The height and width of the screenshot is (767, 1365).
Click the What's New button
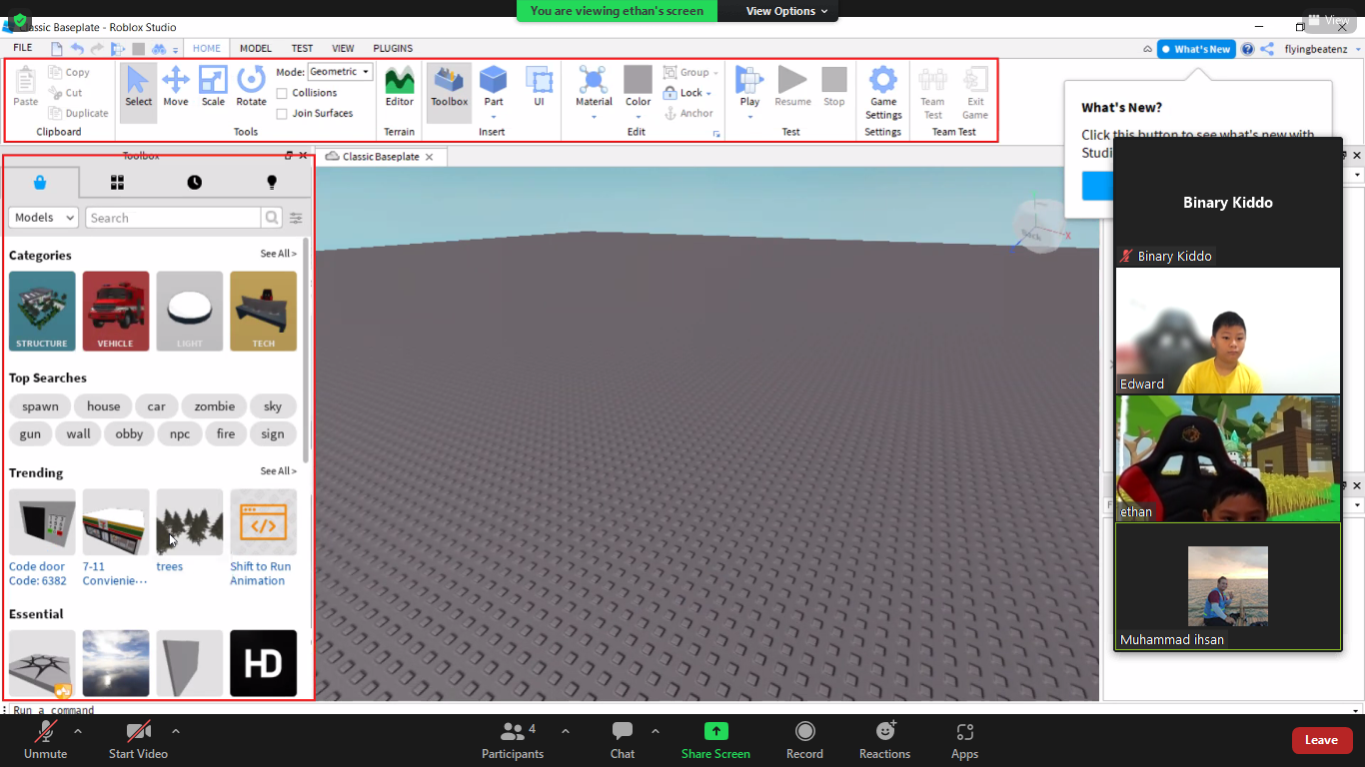click(1196, 49)
